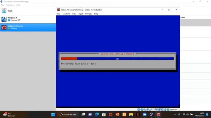Open Microsoft Store from the taskbar
The image size is (211, 118).
[104, 114]
